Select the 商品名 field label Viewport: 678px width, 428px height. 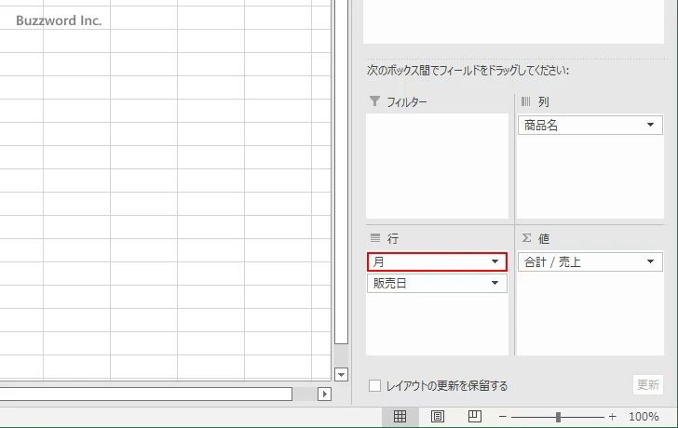(x=541, y=126)
